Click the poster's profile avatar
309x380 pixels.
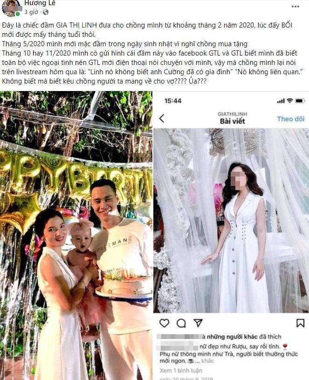11,8
